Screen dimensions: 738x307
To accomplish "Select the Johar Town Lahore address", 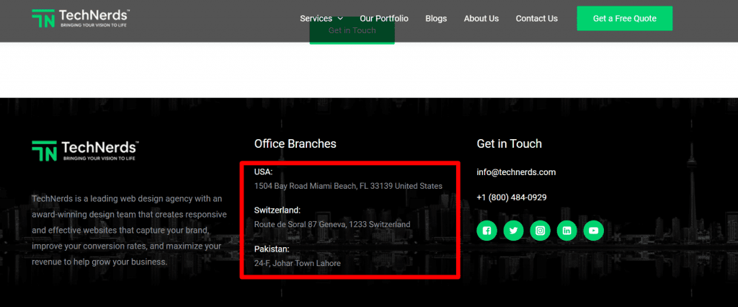I will [297, 263].
